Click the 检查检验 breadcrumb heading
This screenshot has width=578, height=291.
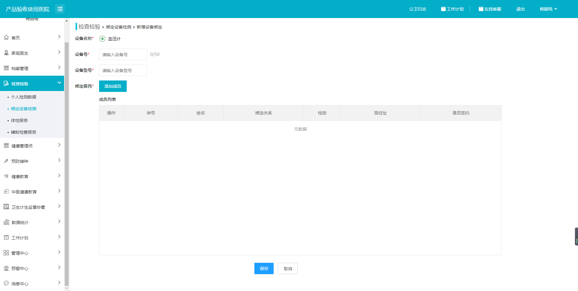(89, 27)
